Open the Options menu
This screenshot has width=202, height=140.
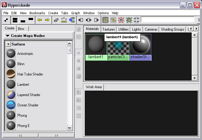[x=103, y=13]
